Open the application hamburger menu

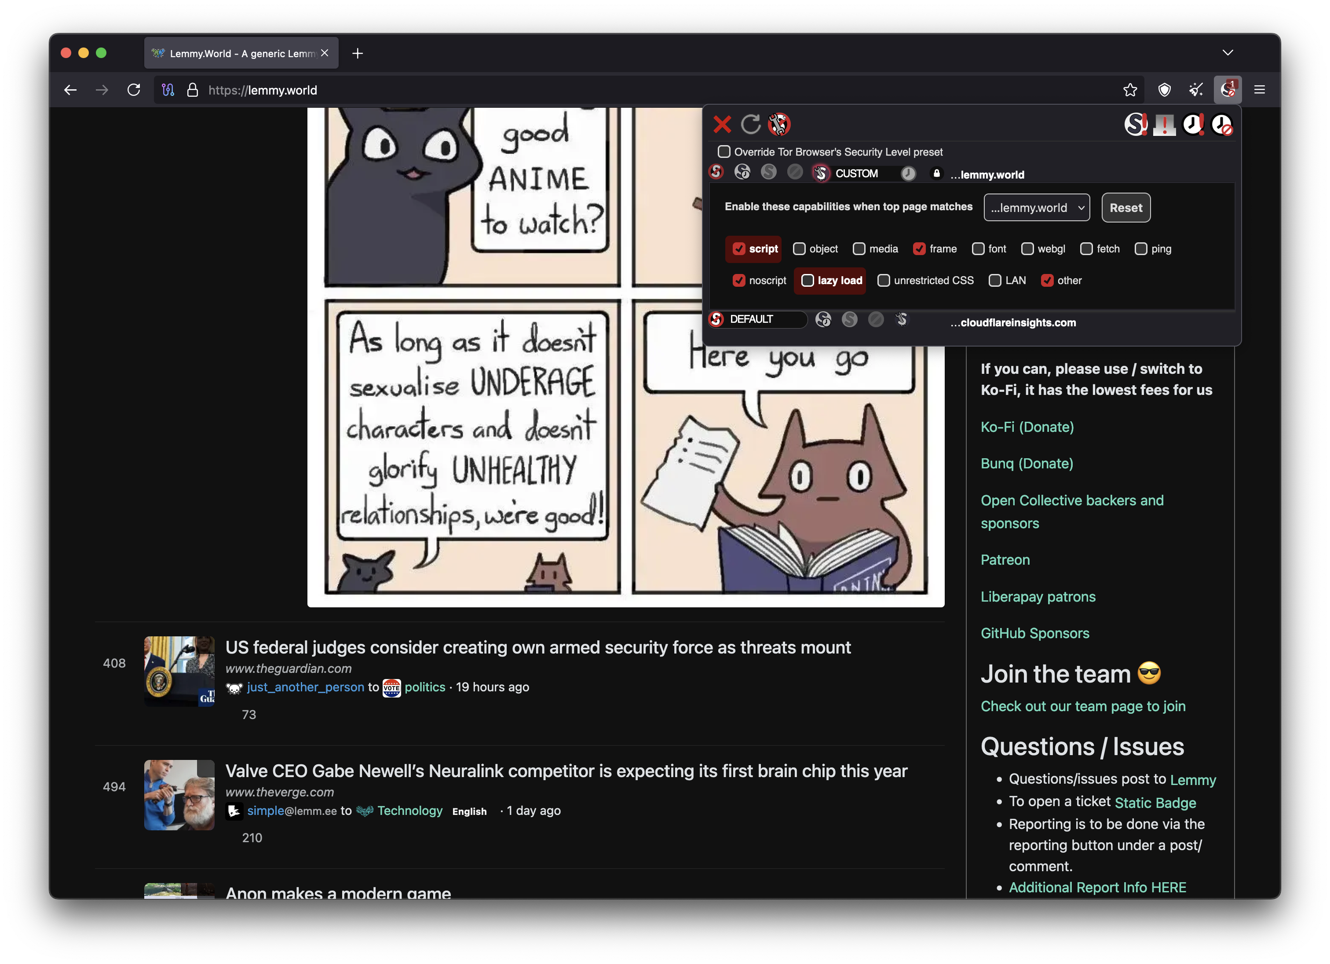(1260, 90)
